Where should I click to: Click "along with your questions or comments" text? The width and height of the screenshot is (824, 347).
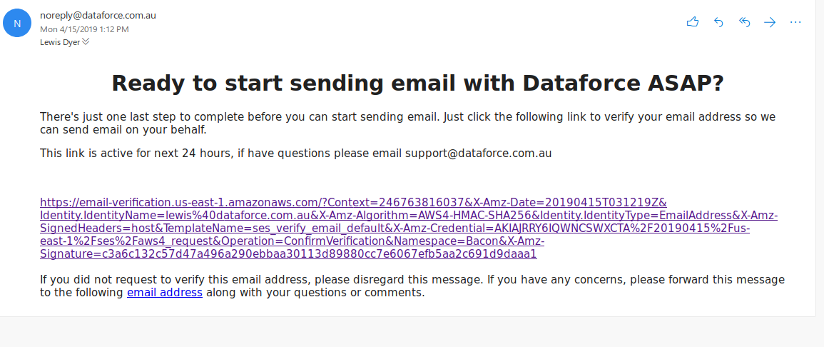315,292
